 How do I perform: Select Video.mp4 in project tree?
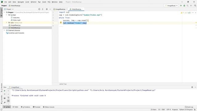pos(16,20)
